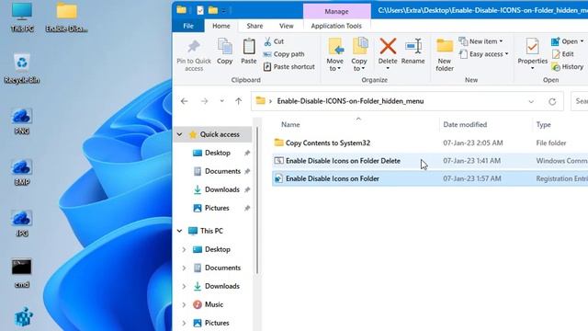588x331 pixels.
Task: Expand the address bar history dropdown
Action: [x=531, y=102]
